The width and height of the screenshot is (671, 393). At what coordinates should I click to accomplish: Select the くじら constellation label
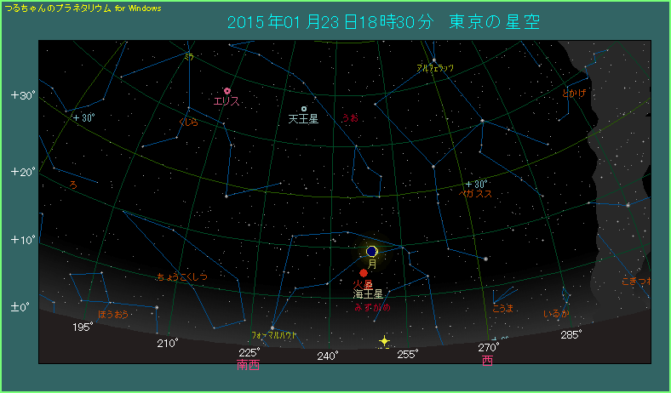188,122
